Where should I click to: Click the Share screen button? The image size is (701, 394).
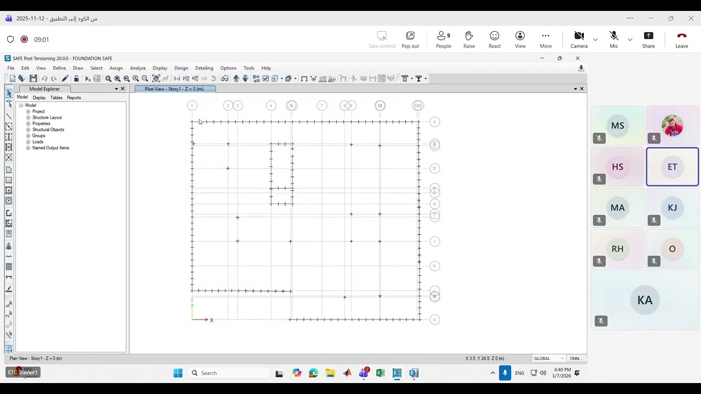click(x=648, y=39)
